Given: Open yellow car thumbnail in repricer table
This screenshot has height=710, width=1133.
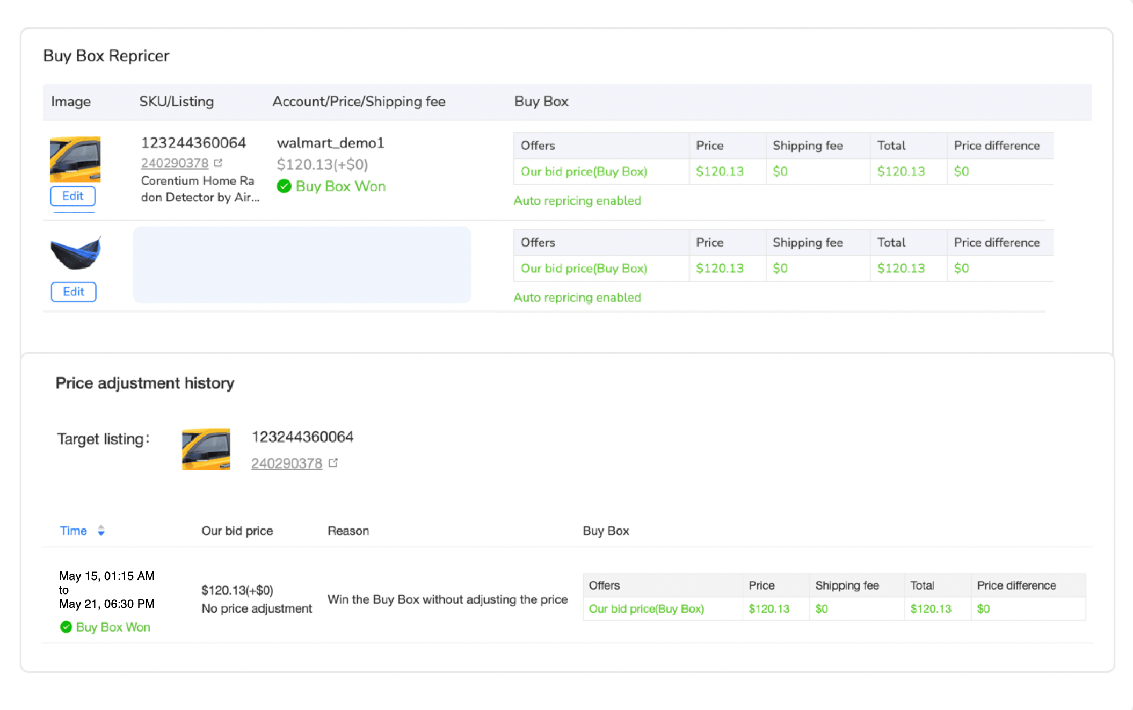Looking at the screenshot, I should point(75,159).
